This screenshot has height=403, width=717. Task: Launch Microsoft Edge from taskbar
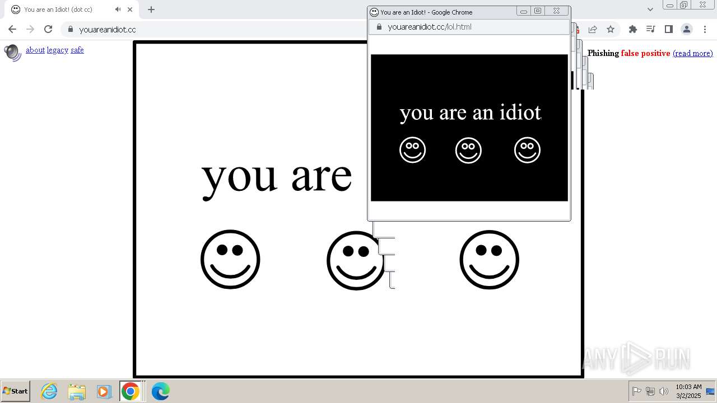click(160, 391)
